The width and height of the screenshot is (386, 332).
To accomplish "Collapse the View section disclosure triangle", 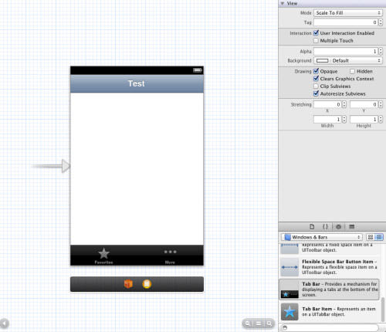I will tap(283, 3).
